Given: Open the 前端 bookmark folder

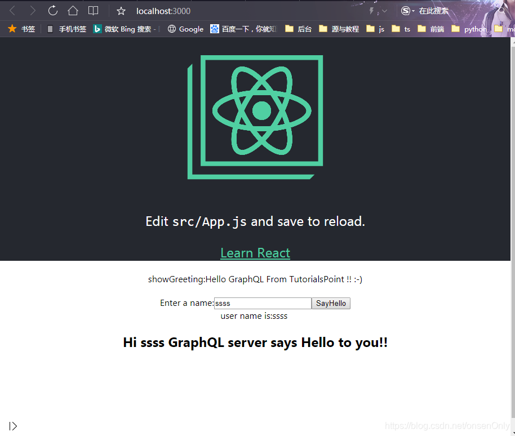Looking at the screenshot, I should click(430, 29).
